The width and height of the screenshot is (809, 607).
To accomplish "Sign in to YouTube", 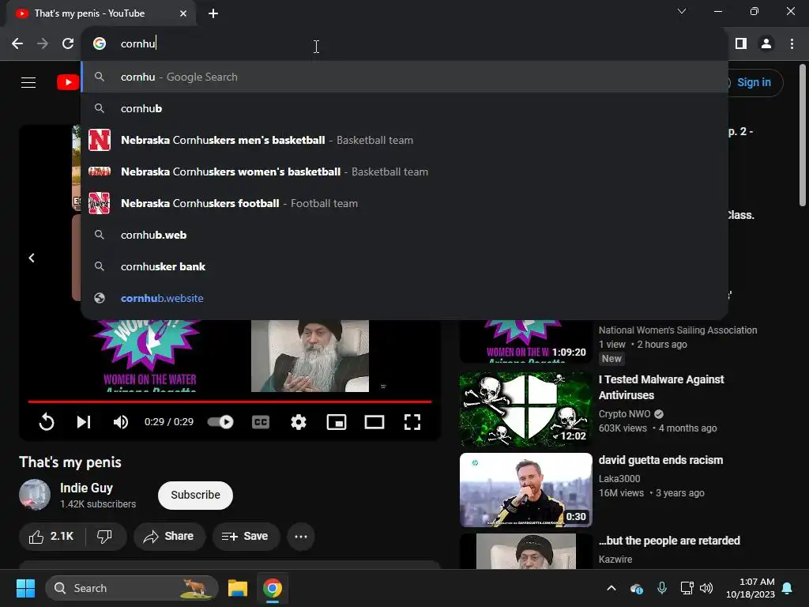I will click(754, 82).
